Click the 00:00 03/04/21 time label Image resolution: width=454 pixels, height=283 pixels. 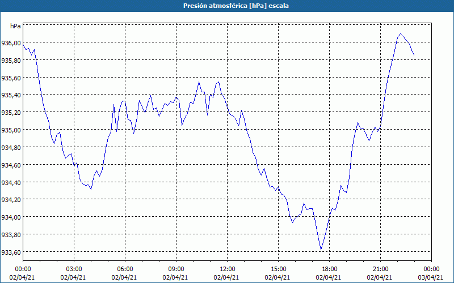(x=431, y=273)
